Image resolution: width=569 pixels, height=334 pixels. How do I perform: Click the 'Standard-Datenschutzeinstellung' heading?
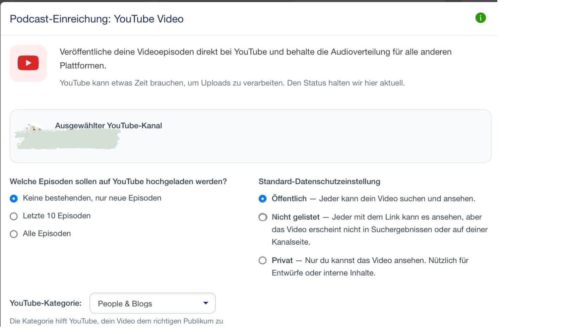(x=319, y=181)
